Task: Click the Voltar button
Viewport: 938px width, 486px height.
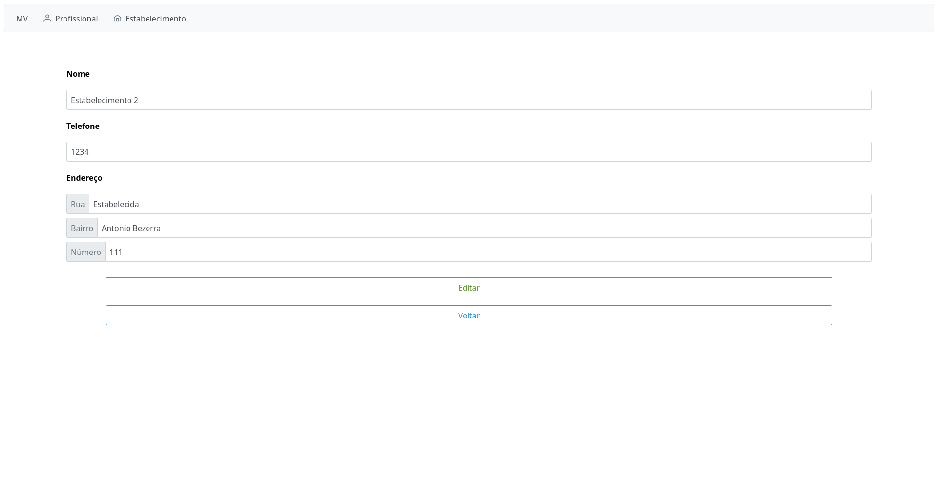Action: click(469, 316)
